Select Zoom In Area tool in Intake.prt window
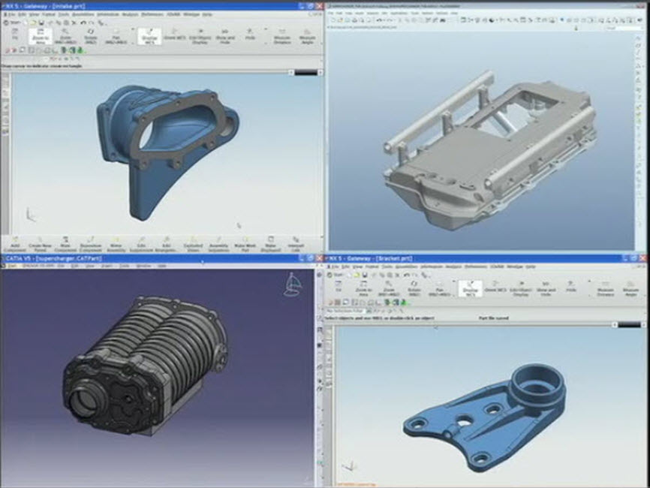Viewport: 650px width, 488px height. (41, 36)
